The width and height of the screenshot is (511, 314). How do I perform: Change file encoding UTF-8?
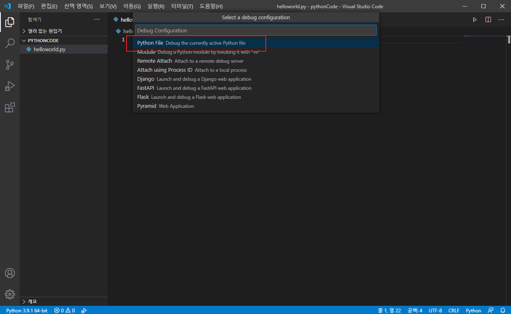pyautogui.click(x=435, y=311)
